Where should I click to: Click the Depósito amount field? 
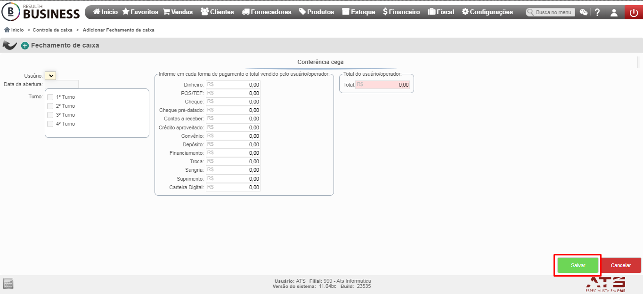pyautogui.click(x=233, y=144)
